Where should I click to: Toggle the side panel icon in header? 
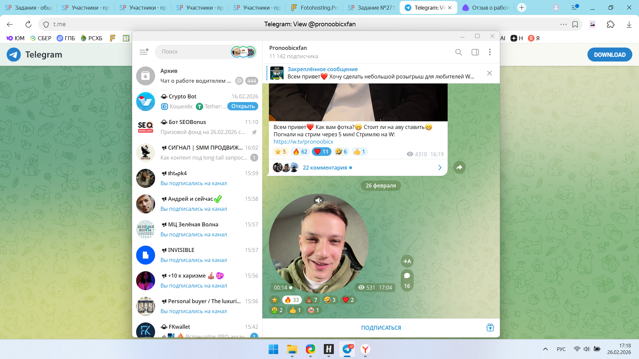click(x=475, y=52)
